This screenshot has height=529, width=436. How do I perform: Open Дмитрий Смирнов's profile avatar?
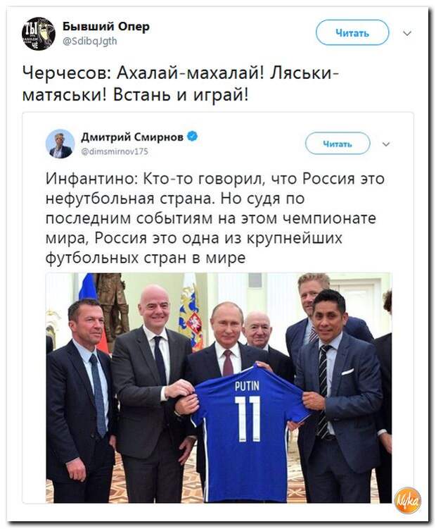coord(60,144)
